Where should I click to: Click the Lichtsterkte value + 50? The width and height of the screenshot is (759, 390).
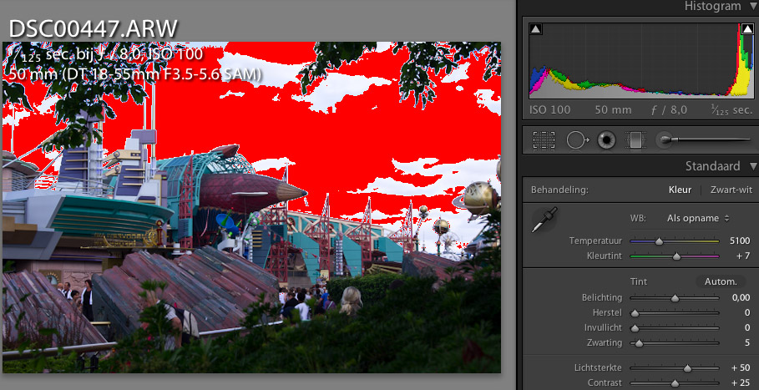(741, 367)
